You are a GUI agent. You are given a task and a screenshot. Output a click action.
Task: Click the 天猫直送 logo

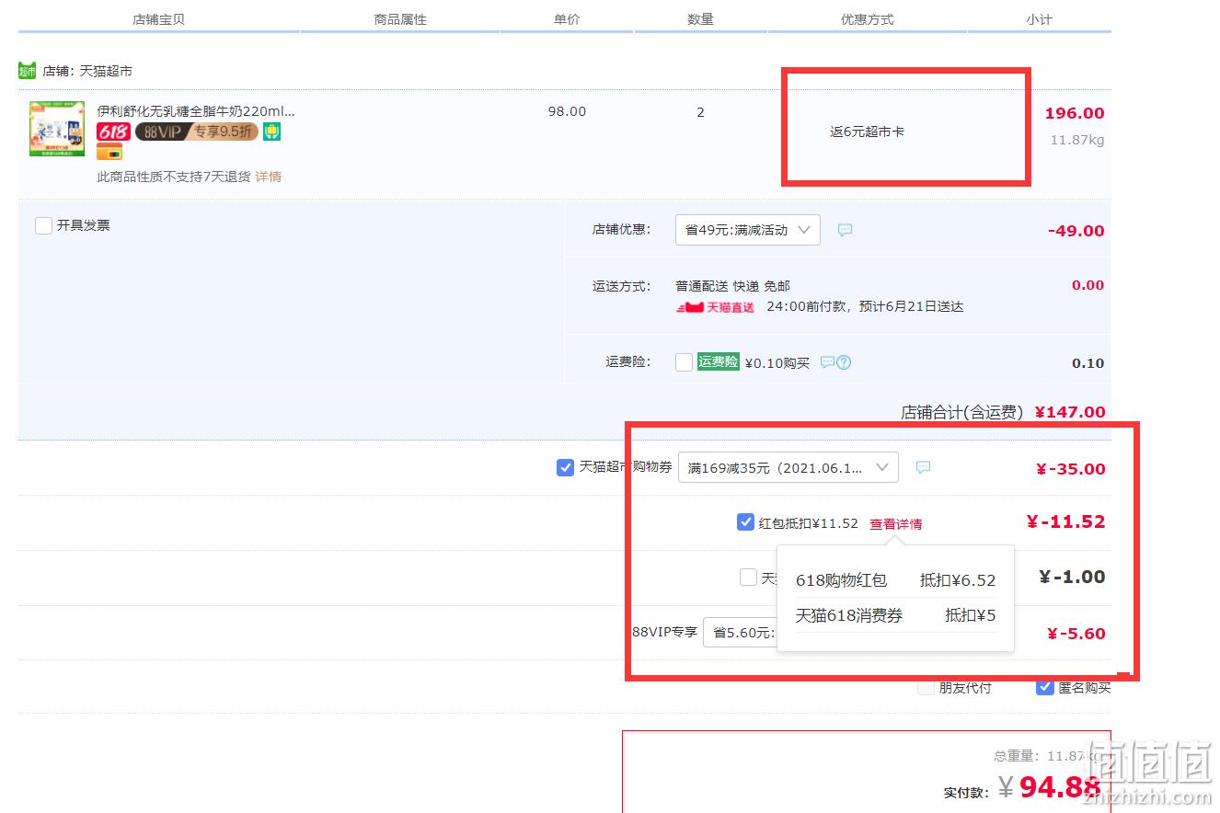[x=716, y=307]
